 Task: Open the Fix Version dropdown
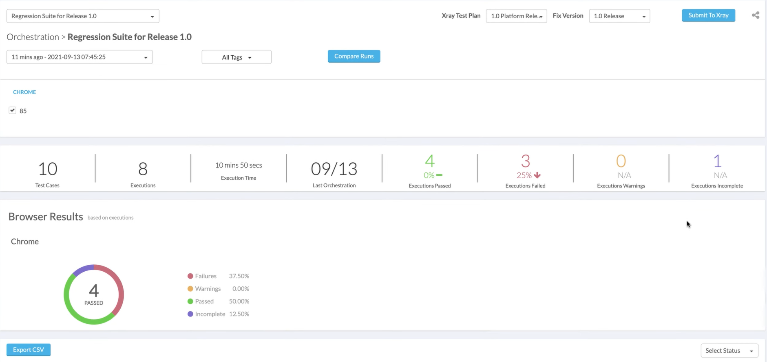(619, 16)
